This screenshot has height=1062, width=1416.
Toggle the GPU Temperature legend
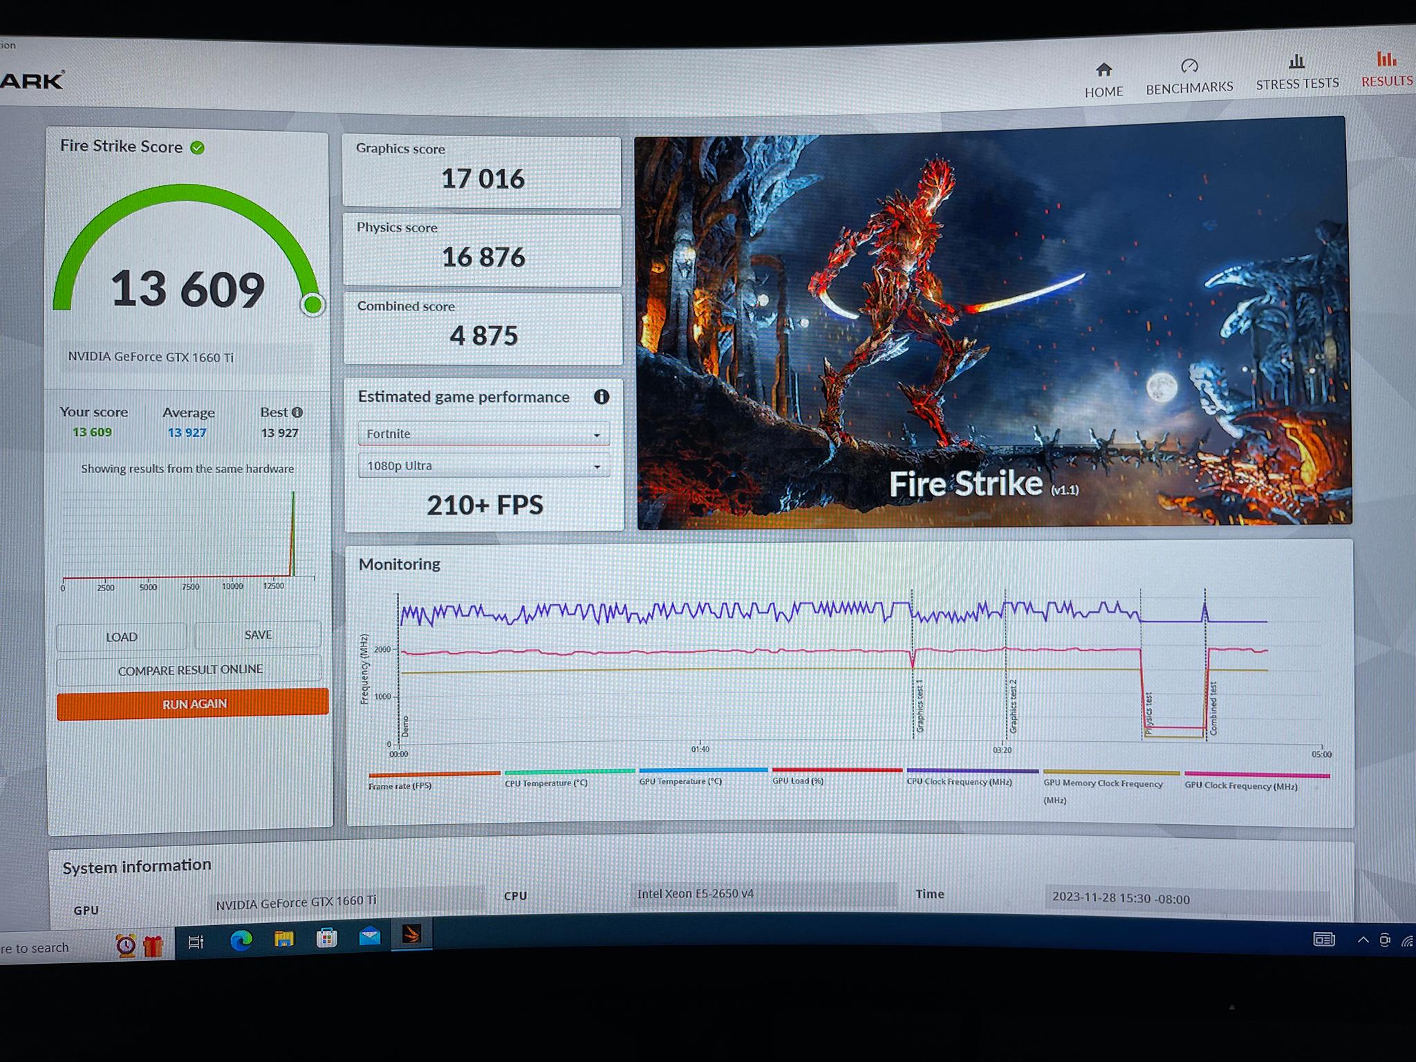click(x=702, y=776)
